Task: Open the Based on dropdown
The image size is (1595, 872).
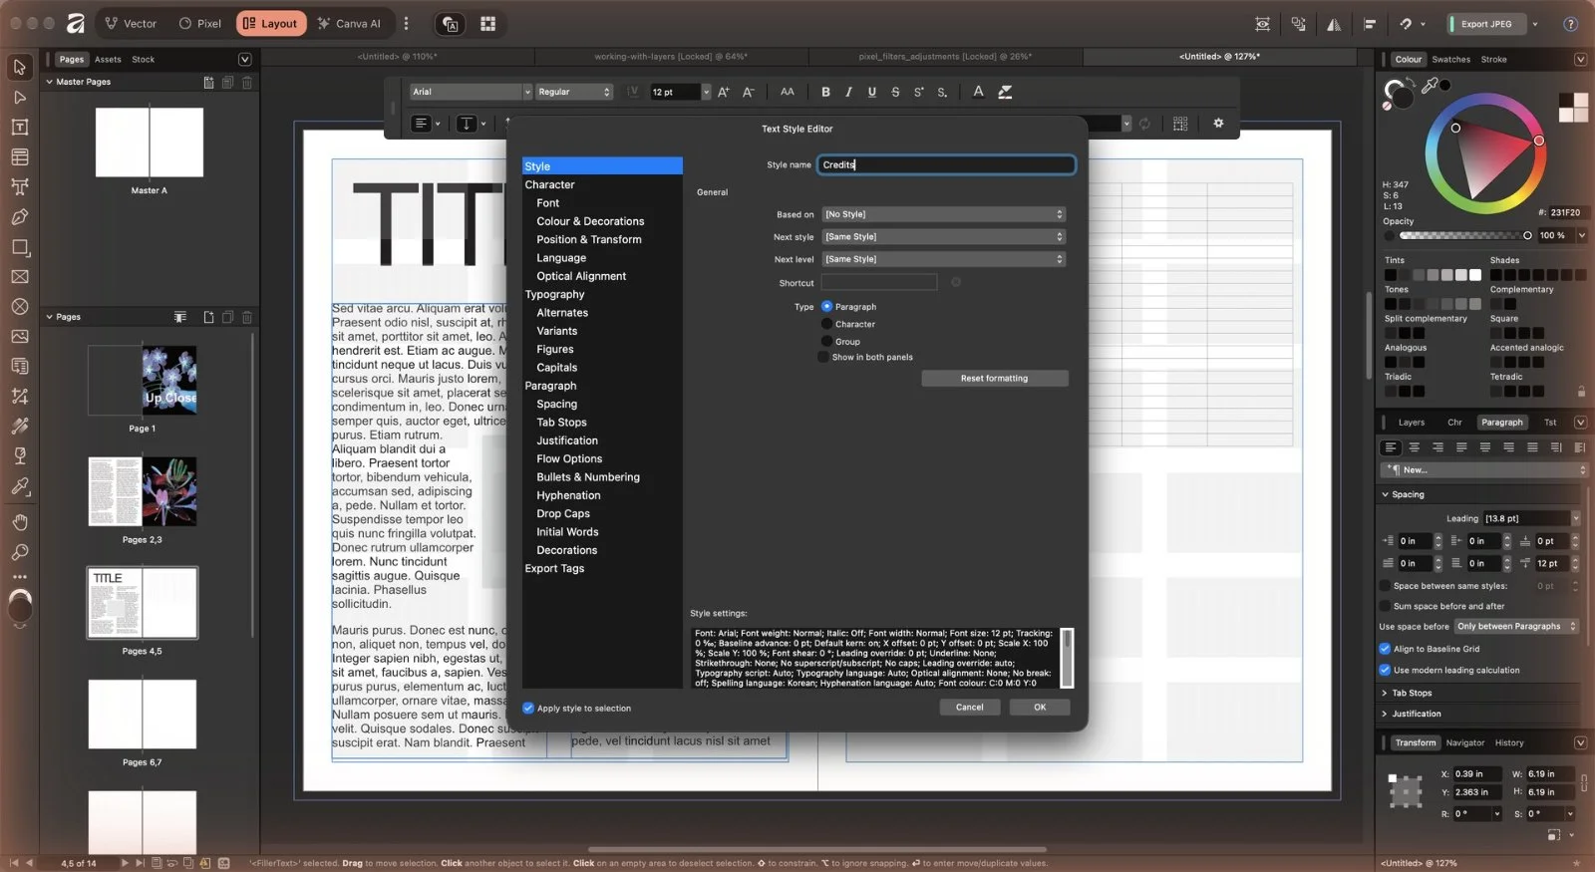Action: point(944,214)
